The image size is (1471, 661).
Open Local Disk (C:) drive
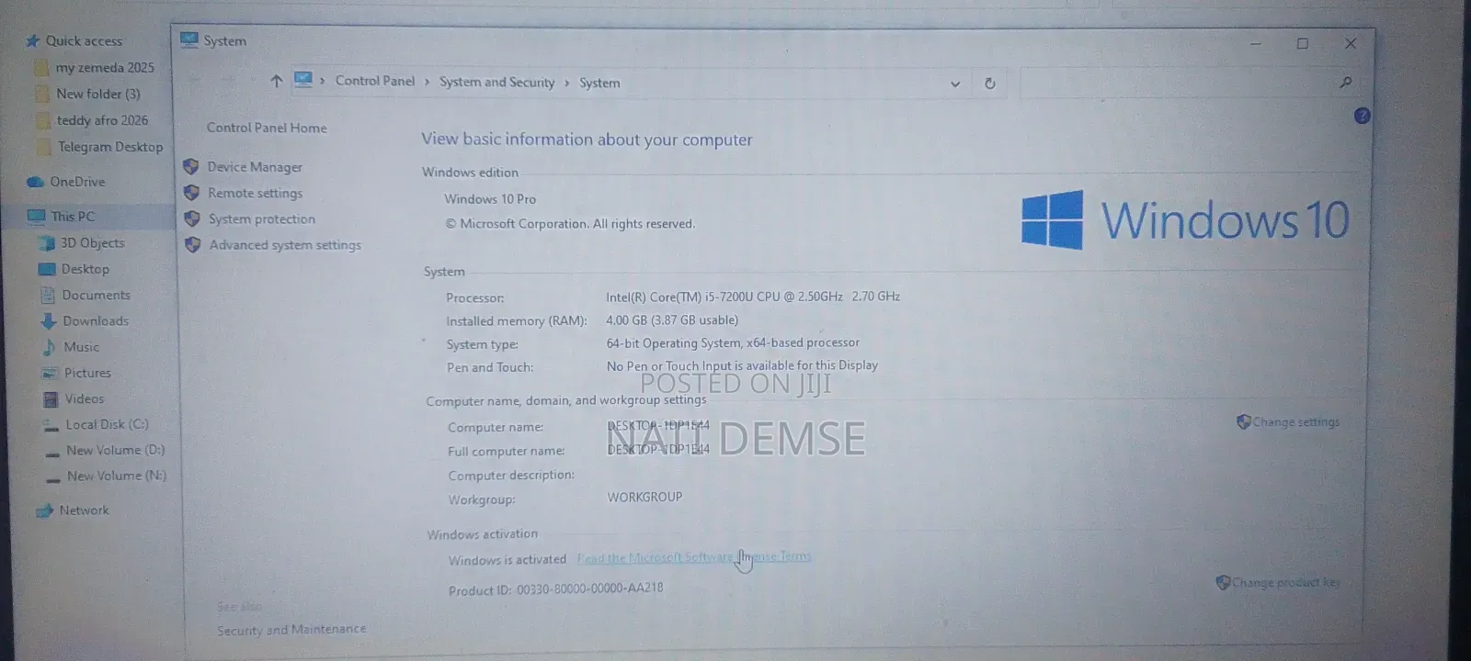(x=107, y=425)
